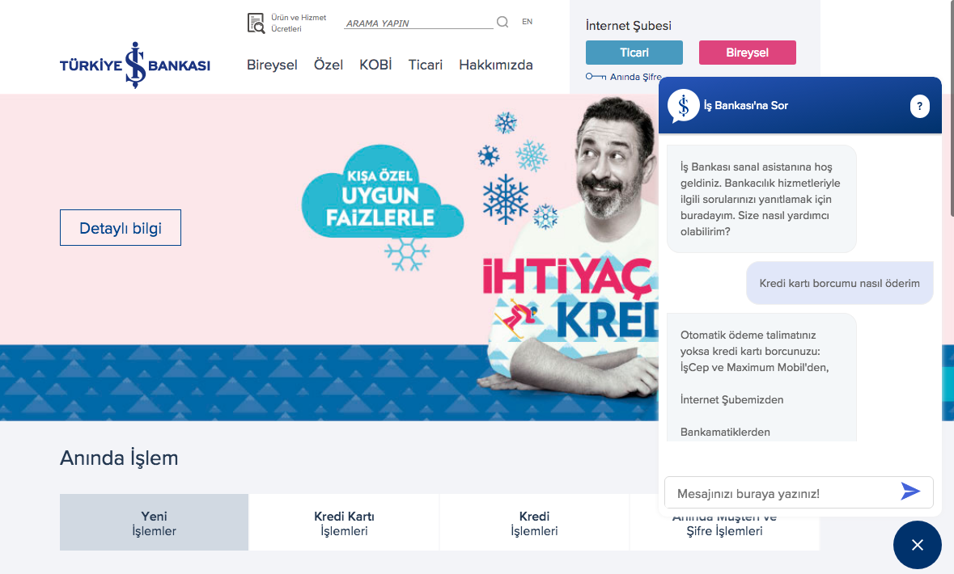This screenshot has width=954, height=574.
Task: Close the chat assistant with X button
Action: [x=918, y=545]
